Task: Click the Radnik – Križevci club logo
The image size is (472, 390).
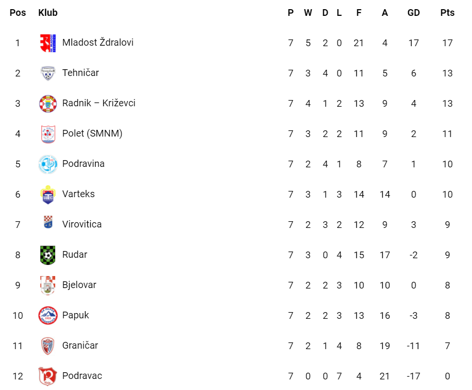Action: tap(48, 103)
